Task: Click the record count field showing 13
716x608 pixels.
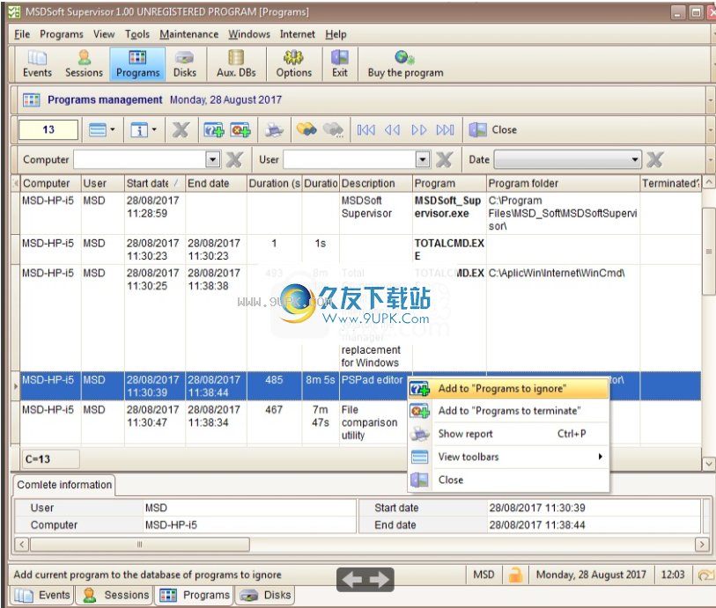Action: (48, 130)
